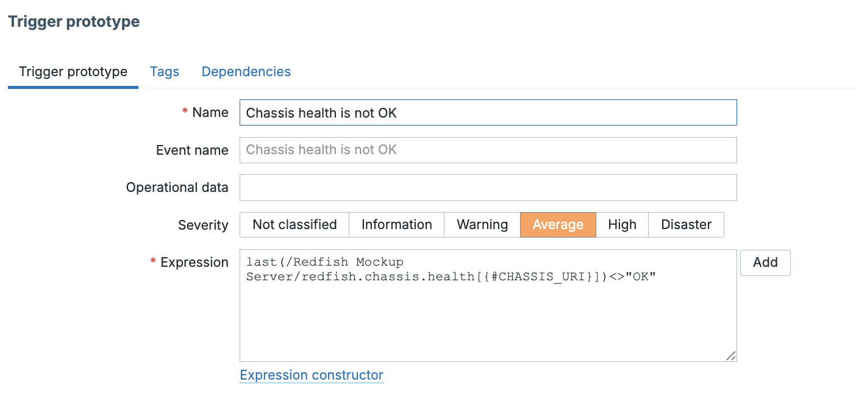The height and width of the screenshot is (396, 856).
Task: Pick the Average severity button
Action: [558, 225]
